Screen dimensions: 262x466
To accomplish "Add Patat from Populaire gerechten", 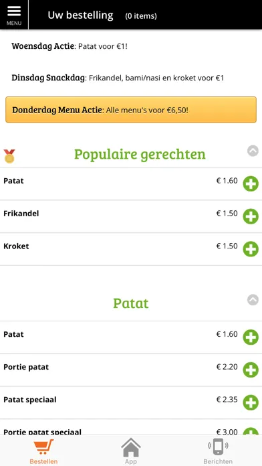I will point(251,183).
